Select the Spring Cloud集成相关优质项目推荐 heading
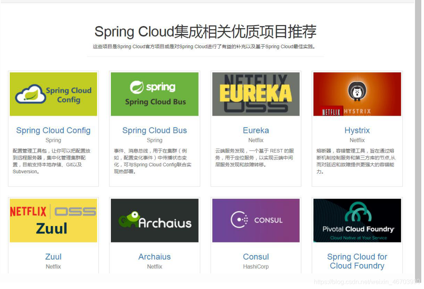The height and width of the screenshot is (289, 424). (x=205, y=32)
